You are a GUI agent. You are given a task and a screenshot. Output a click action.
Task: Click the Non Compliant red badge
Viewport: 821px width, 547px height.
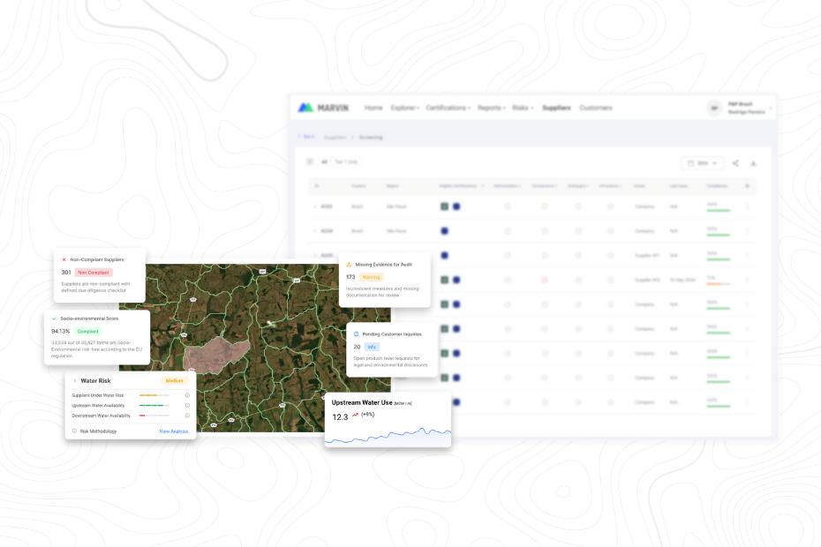[x=94, y=273]
